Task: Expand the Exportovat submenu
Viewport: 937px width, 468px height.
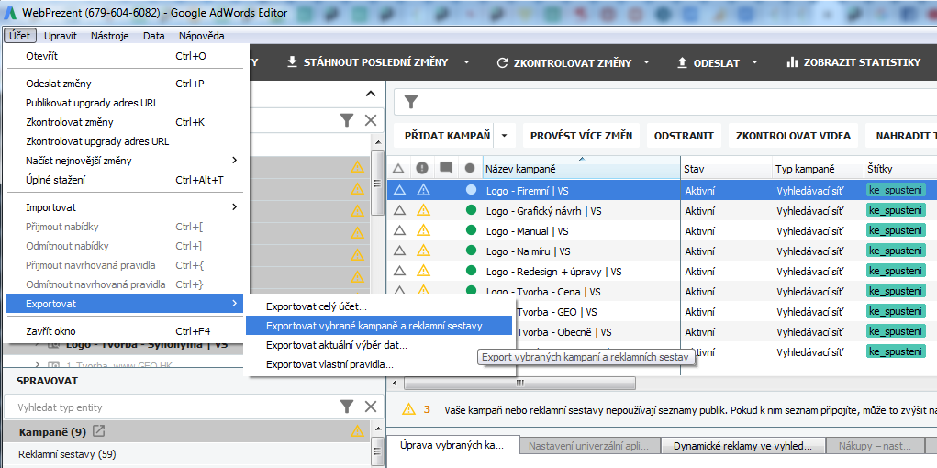Action: pos(124,304)
